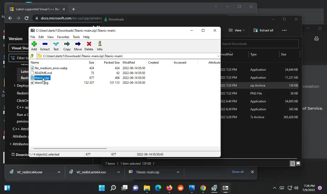Show hidden system tray icons

click(x=275, y=188)
